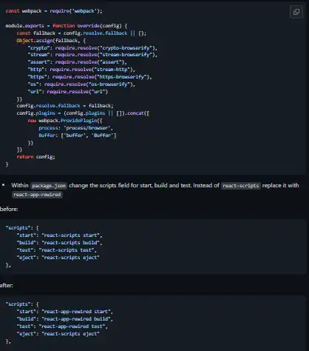Screen dimensions: 309x351
Task: Click line const webpack = require('webpack')
Action: [x=54, y=11]
